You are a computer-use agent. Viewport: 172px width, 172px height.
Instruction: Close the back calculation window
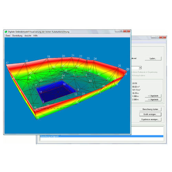coord(163,37)
